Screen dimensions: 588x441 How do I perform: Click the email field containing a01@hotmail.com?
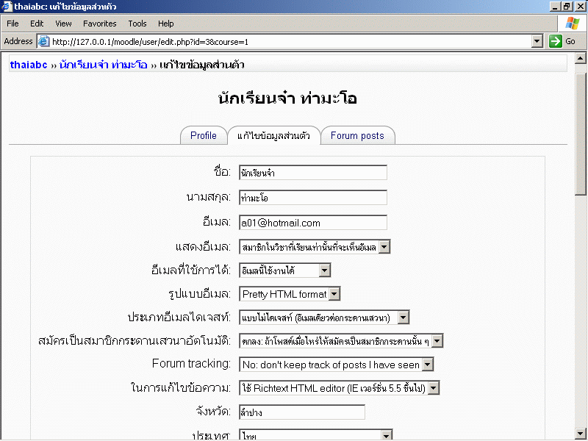(x=313, y=223)
